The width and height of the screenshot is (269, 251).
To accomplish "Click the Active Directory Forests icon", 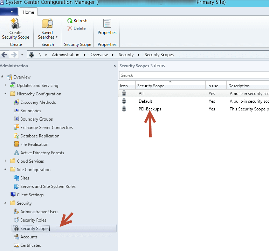I will 16,152.
